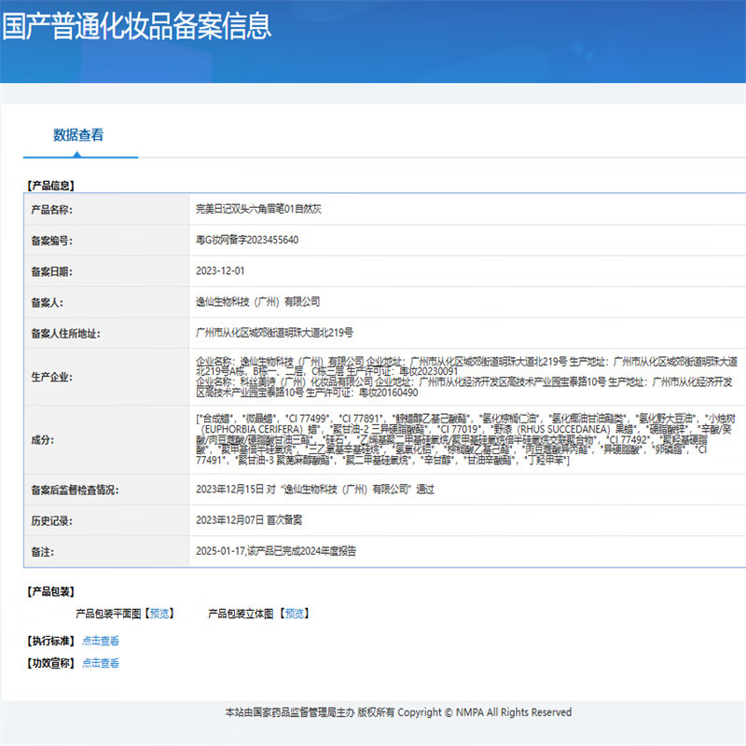Click the 备案人住所地址 address value
This screenshot has width=746, height=746.
[x=274, y=333]
